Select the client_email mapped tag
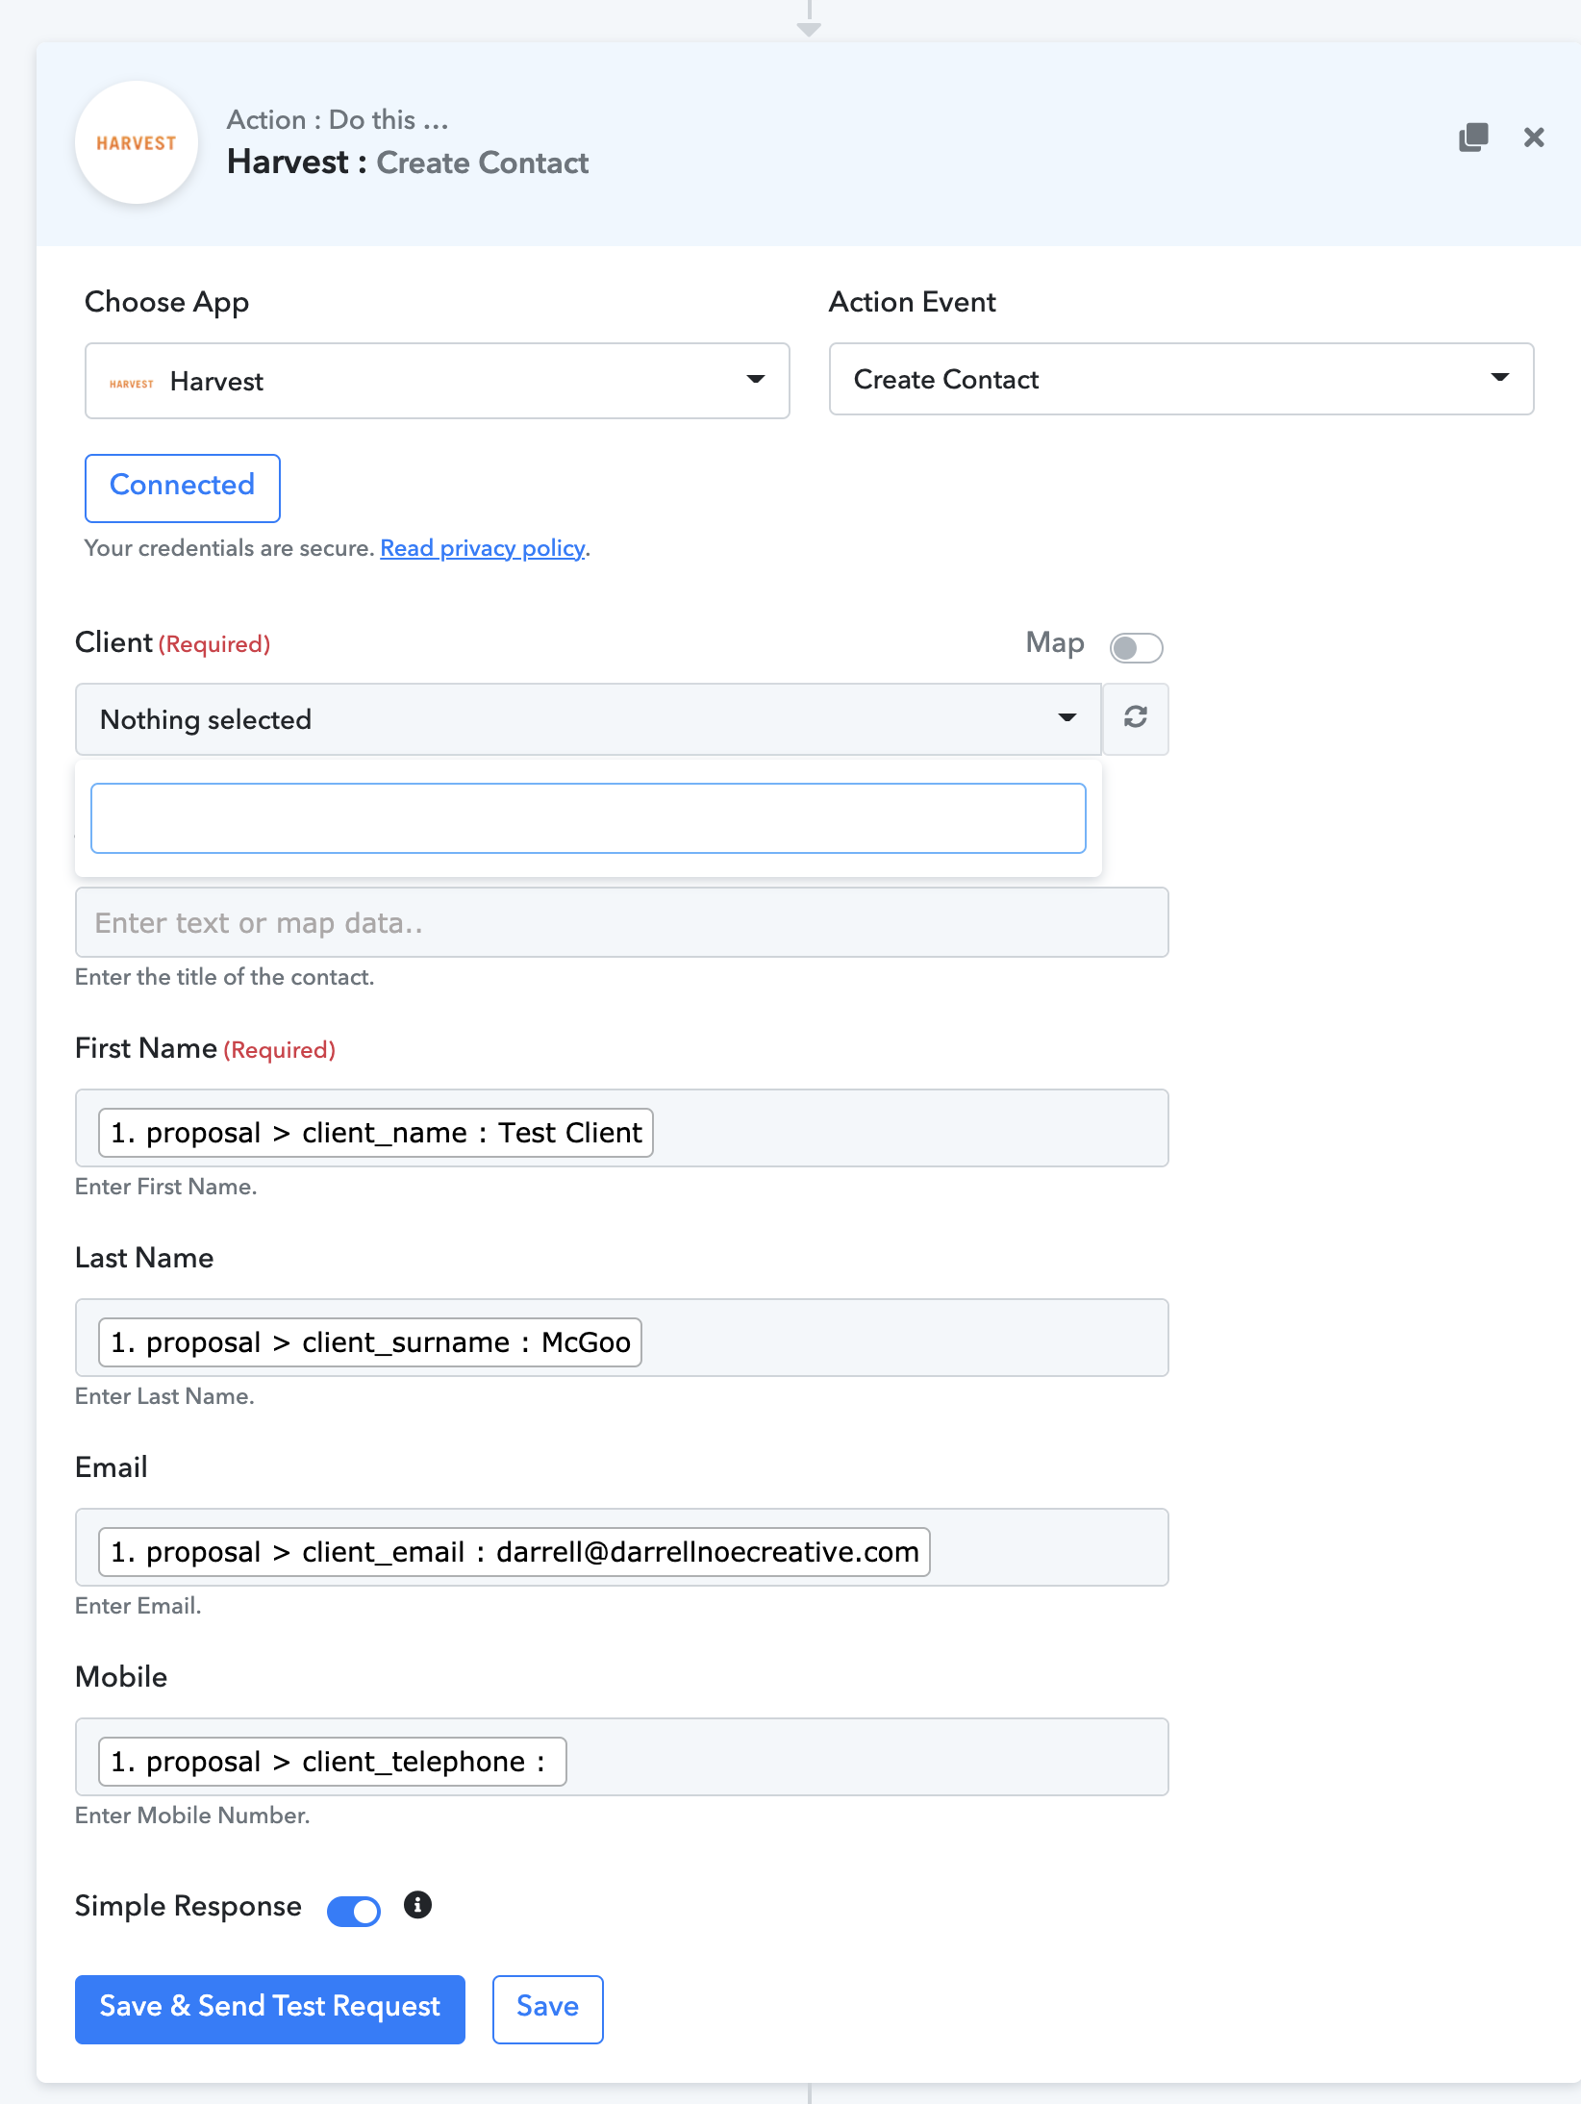This screenshot has height=2104, width=1581. (x=514, y=1552)
